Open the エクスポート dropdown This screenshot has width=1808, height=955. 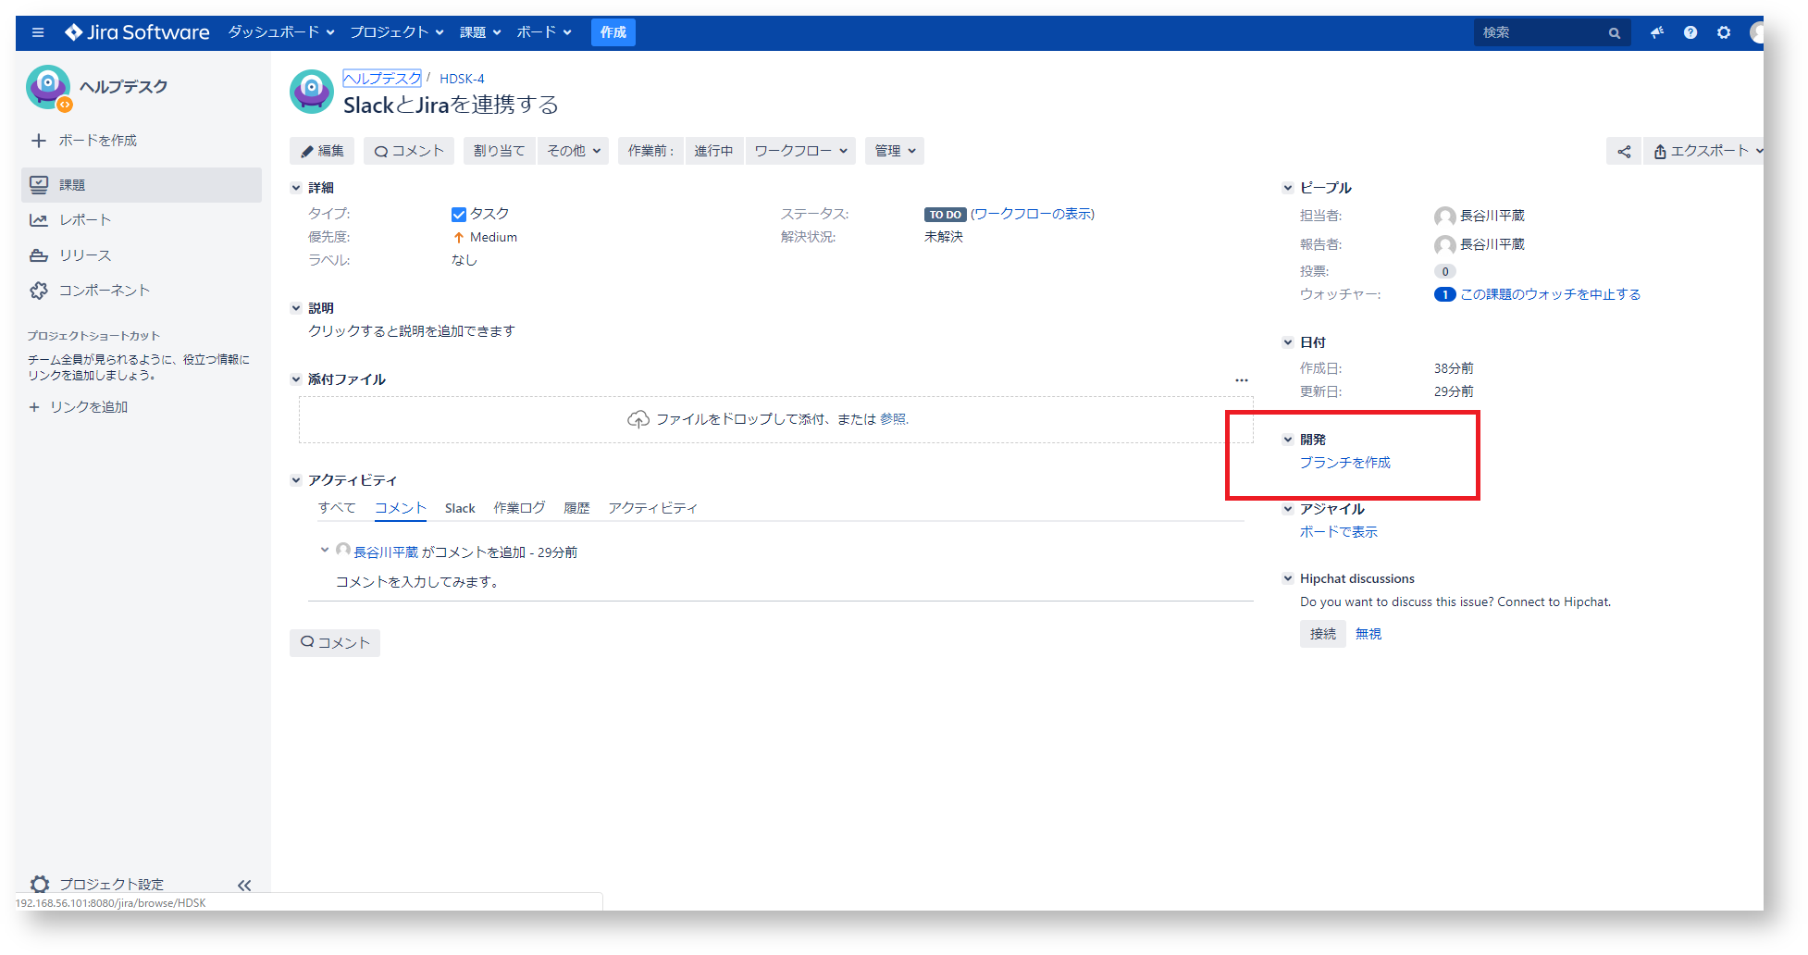point(1706,152)
